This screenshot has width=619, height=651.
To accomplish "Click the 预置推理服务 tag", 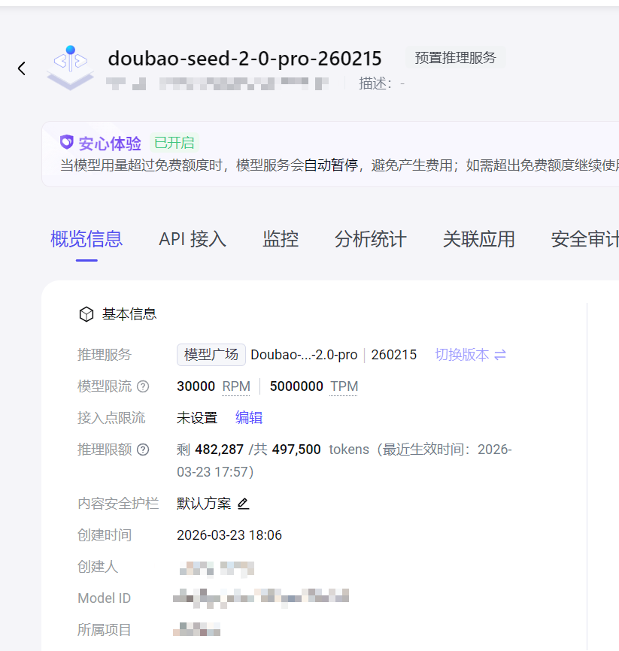I will pos(455,58).
